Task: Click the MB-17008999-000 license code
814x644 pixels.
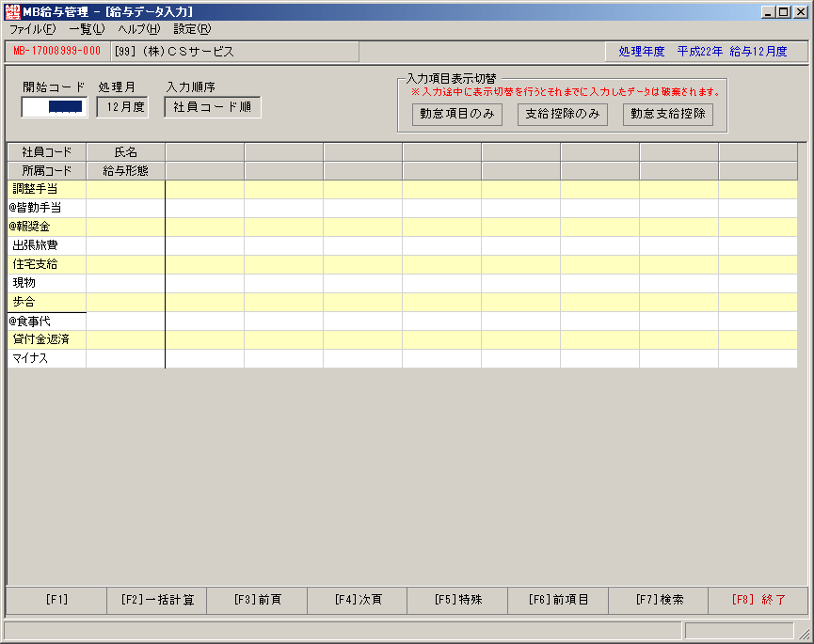Action: click(x=57, y=52)
